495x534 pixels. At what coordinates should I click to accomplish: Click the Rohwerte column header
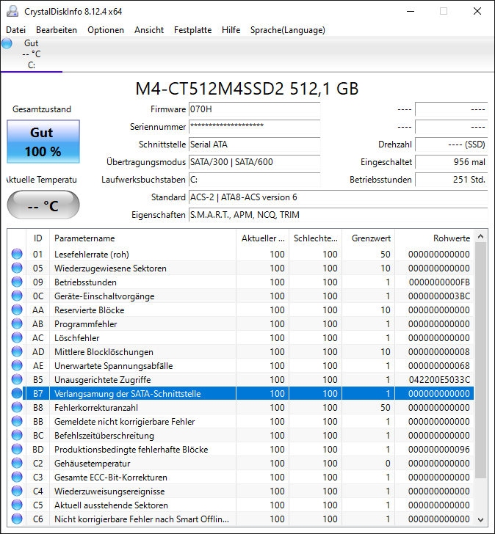pos(434,238)
